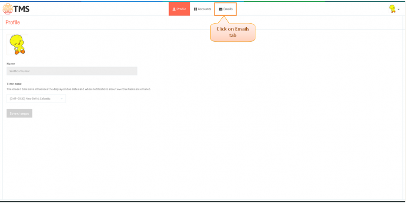Click the 'Click on Emails tab' callout bubble
This screenshot has height=203, width=406.
(233, 32)
